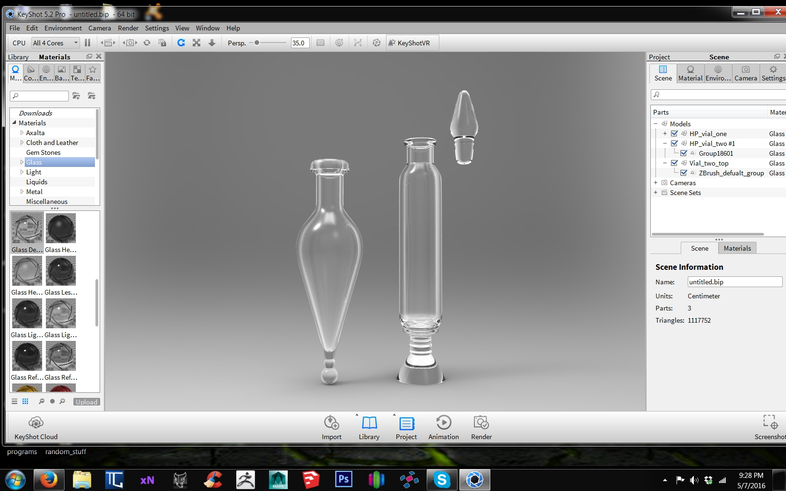Select the Liquids material folder
This screenshot has width=786, height=491.
[x=36, y=182]
